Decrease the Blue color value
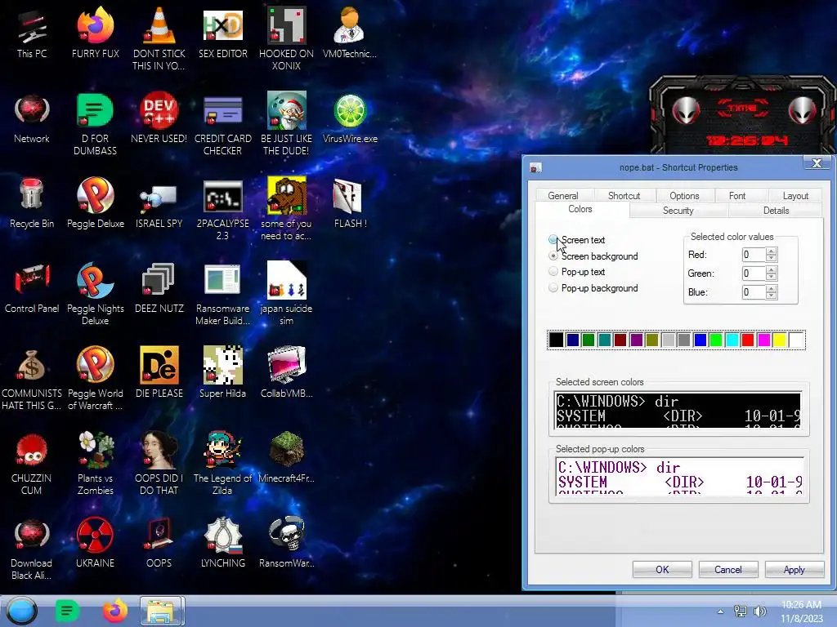 [772, 296]
